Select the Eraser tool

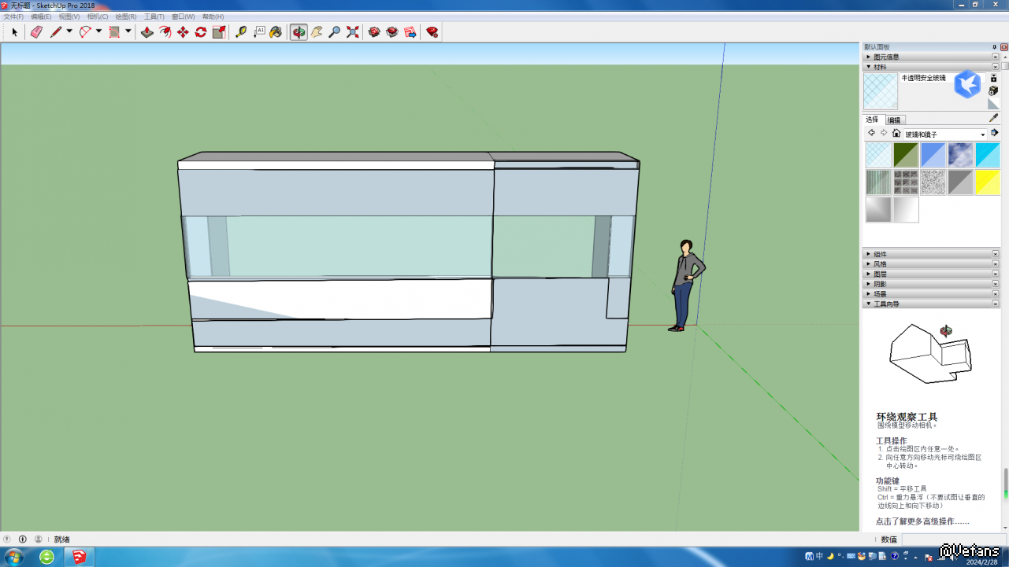point(36,32)
